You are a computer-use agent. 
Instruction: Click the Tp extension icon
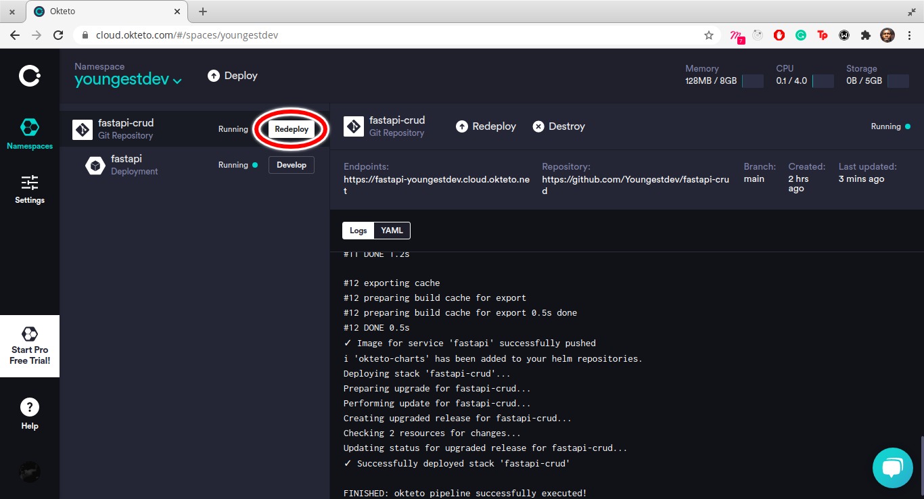pos(823,35)
